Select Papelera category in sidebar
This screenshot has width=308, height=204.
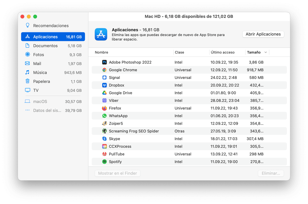(53, 81)
